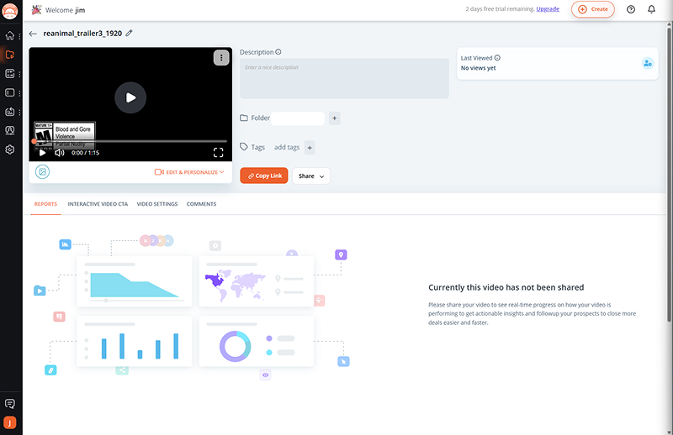This screenshot has height=435, width=673.
Task: Click the back arrow beside video title
Action: point(33,34)
